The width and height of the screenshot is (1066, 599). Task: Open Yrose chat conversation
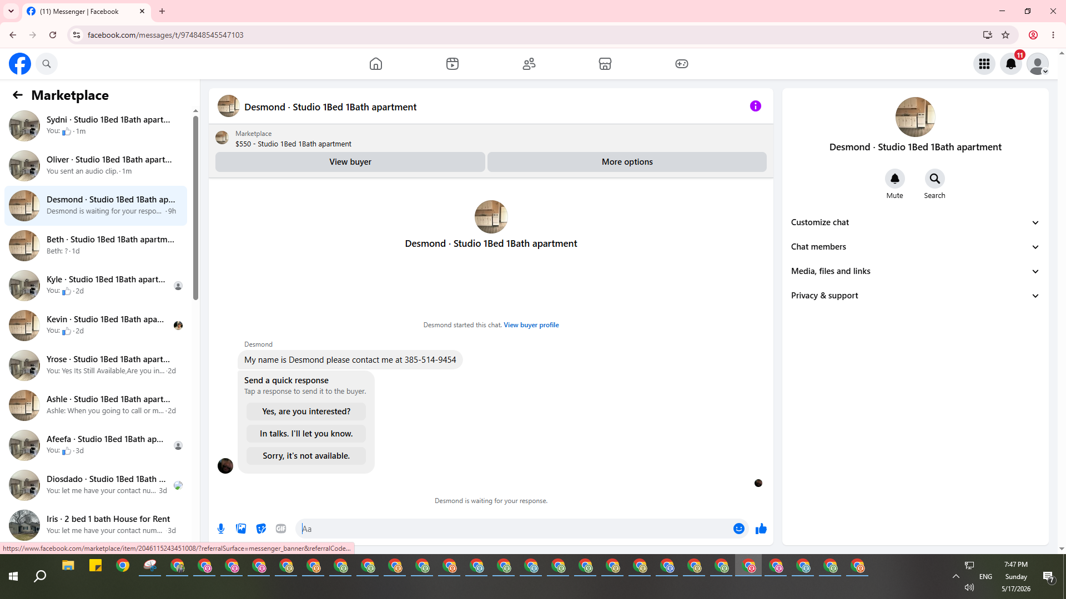tap(95, 365)
